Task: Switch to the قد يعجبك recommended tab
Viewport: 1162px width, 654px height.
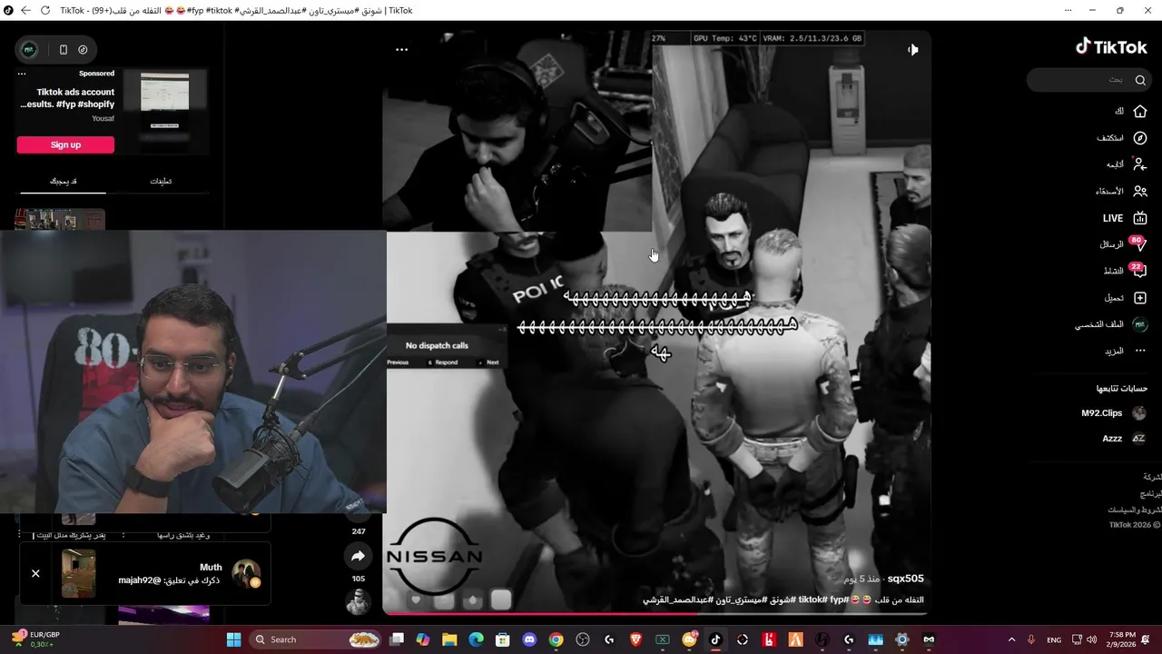Action: (63, 181)
